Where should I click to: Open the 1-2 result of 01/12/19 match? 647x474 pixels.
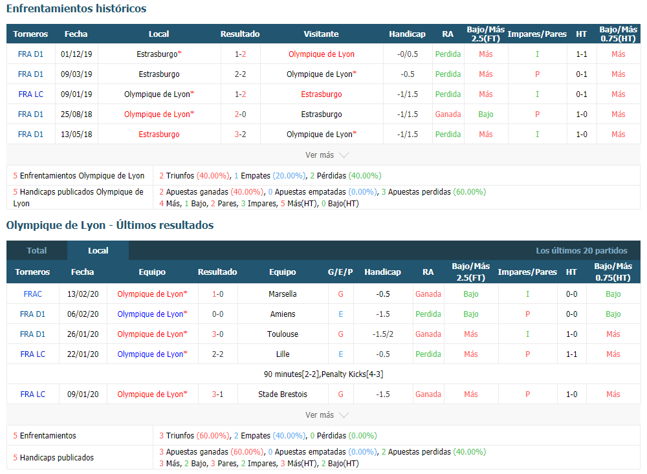point(240,54)
